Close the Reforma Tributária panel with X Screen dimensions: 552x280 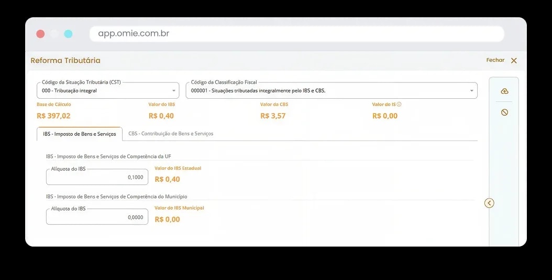pyautogui.click(x=514, y=61)
